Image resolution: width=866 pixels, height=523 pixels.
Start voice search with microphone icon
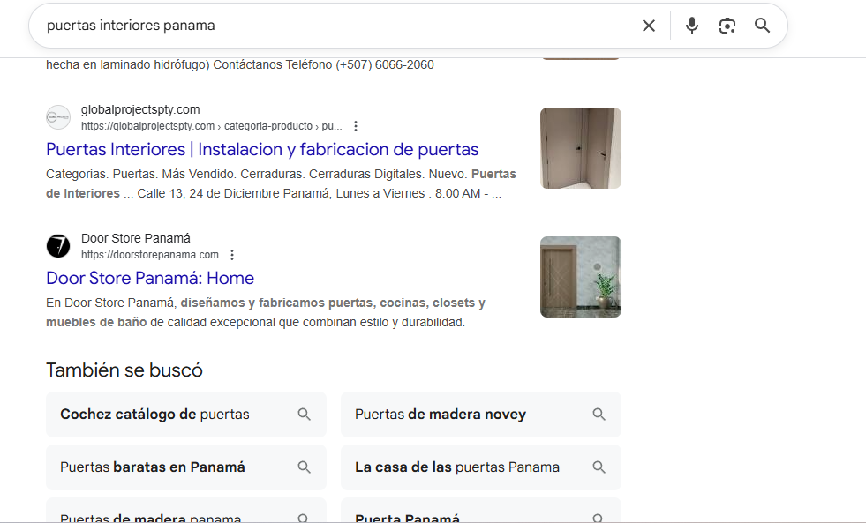(x=692, y=26)
